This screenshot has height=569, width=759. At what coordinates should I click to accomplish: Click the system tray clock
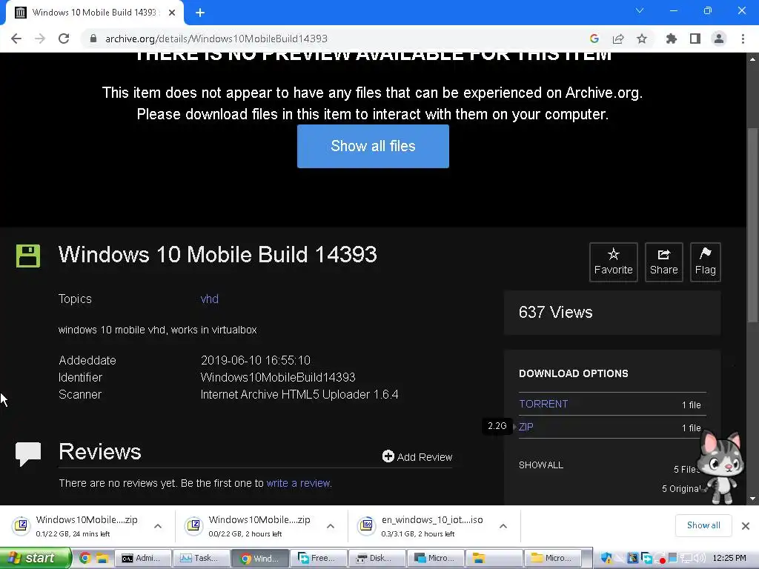pyautogui.click(x=729, y=558)
